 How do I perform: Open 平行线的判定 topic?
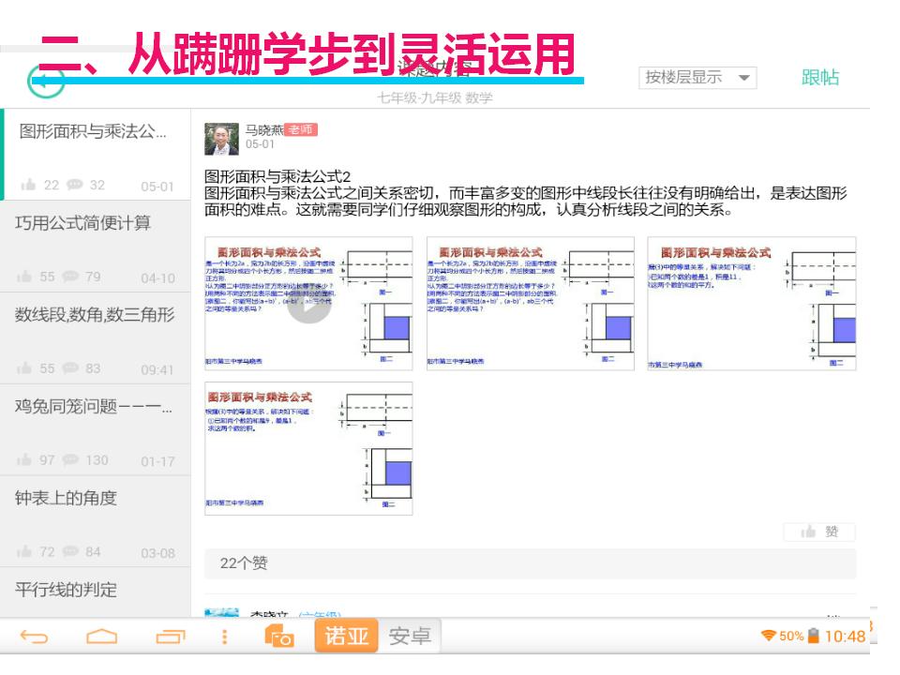click(x=66, y=590)
